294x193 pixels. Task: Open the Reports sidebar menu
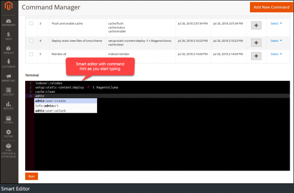click(x=9, y=106)
